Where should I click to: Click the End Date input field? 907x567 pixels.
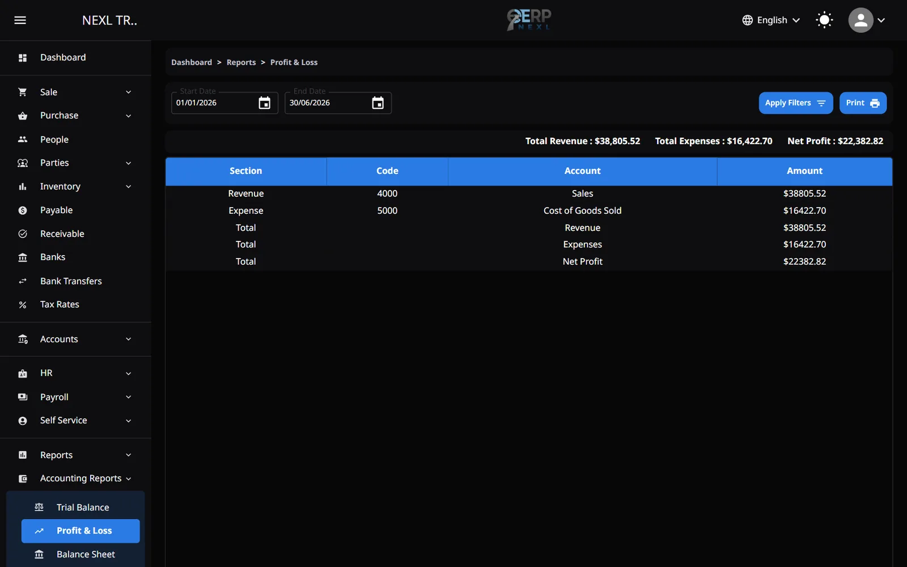(x=338, y=103)
